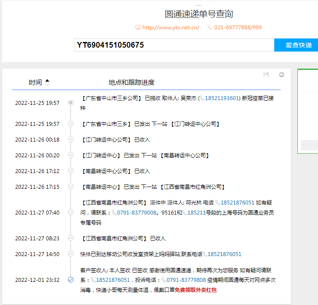Click the timestamp 2022-11-26 00:18
The height and width of the screenshot is (305, 318).
[37, 140]
